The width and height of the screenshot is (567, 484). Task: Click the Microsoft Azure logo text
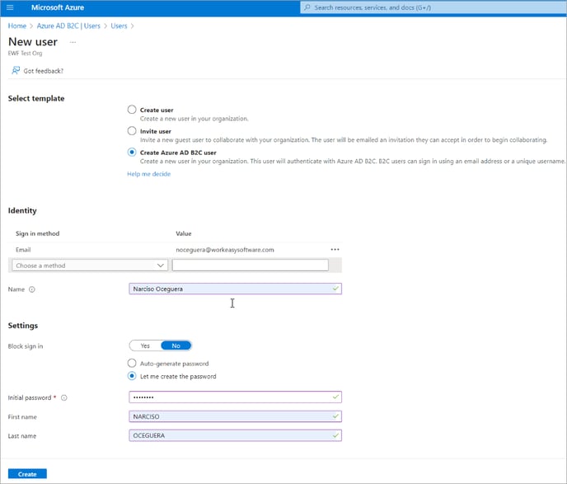pos(58,7)
